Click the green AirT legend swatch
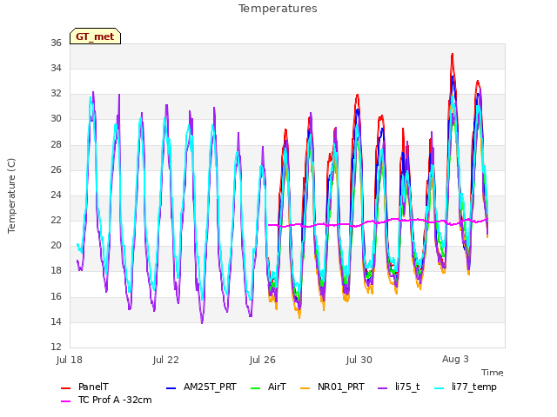Image resolution: width=557 pixels, height=417 pixels. (255, 388)
